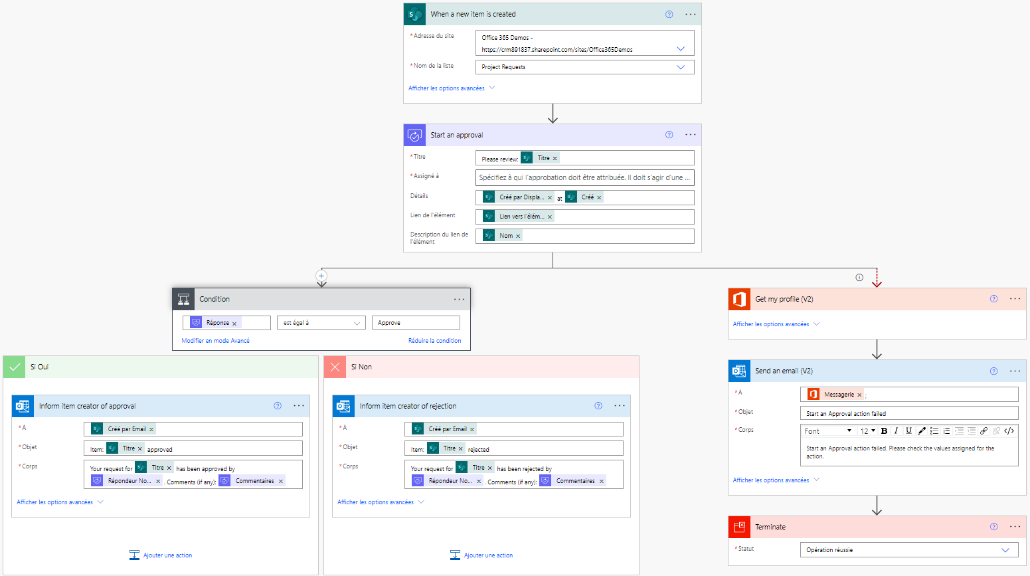The width and height of the screenshot is (1030, 576).
Task: Remove the Commentaires token in the rejection email body
Action: tap(602, 482)
